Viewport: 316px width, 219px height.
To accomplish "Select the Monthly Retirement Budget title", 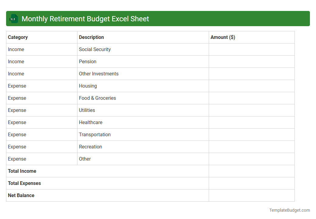I will pos(85,19).
